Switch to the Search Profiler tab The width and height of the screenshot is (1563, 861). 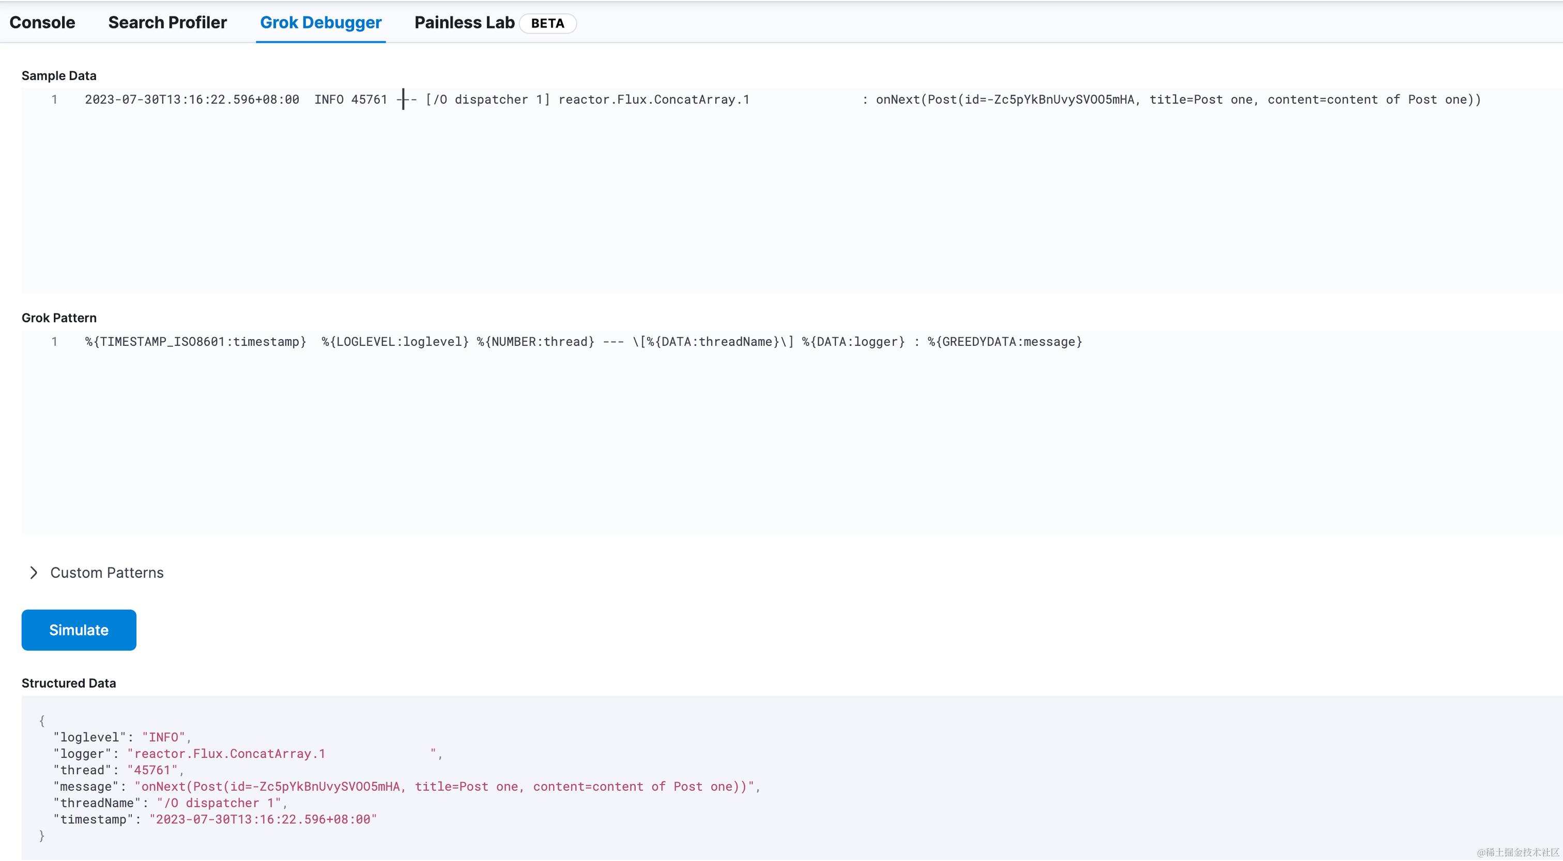click(x=167, y=23)
